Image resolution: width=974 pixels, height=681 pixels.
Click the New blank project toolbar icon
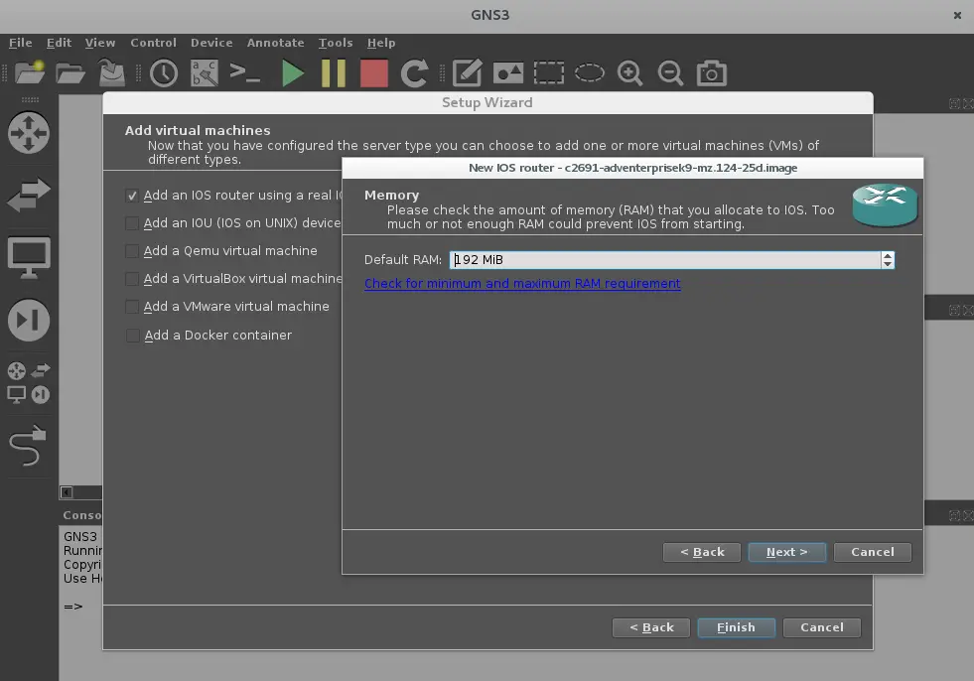pyautogui.click(x=29, y=72)
